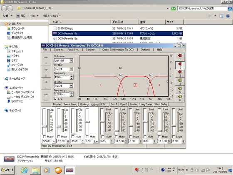Mute output channel 2
The width and height of the screenshot is (233, 175).
pos(116,137)
